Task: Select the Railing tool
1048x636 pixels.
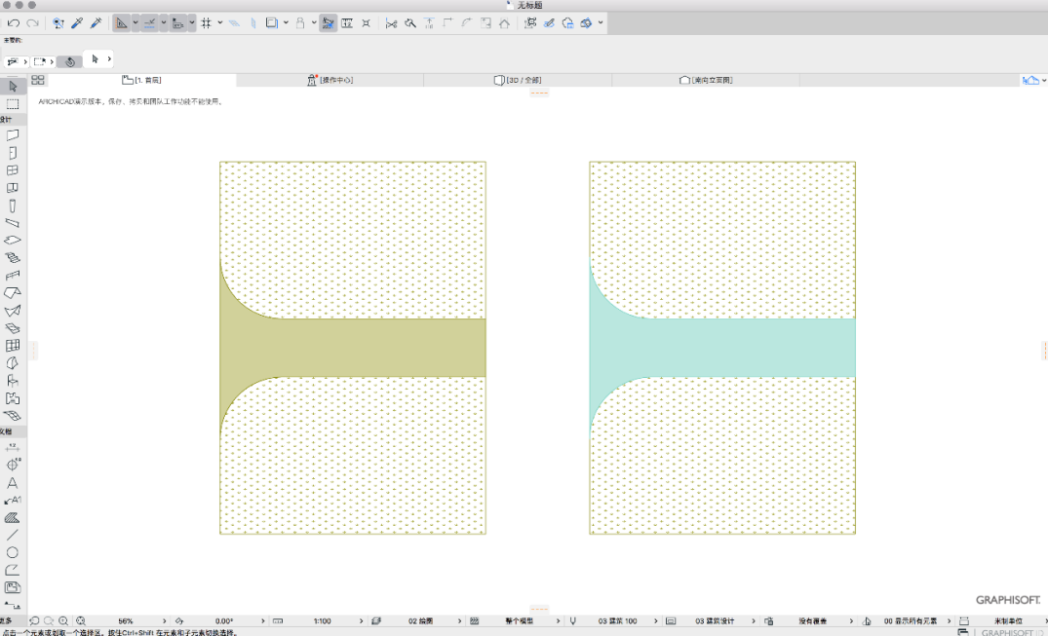Action: point(13,276)
